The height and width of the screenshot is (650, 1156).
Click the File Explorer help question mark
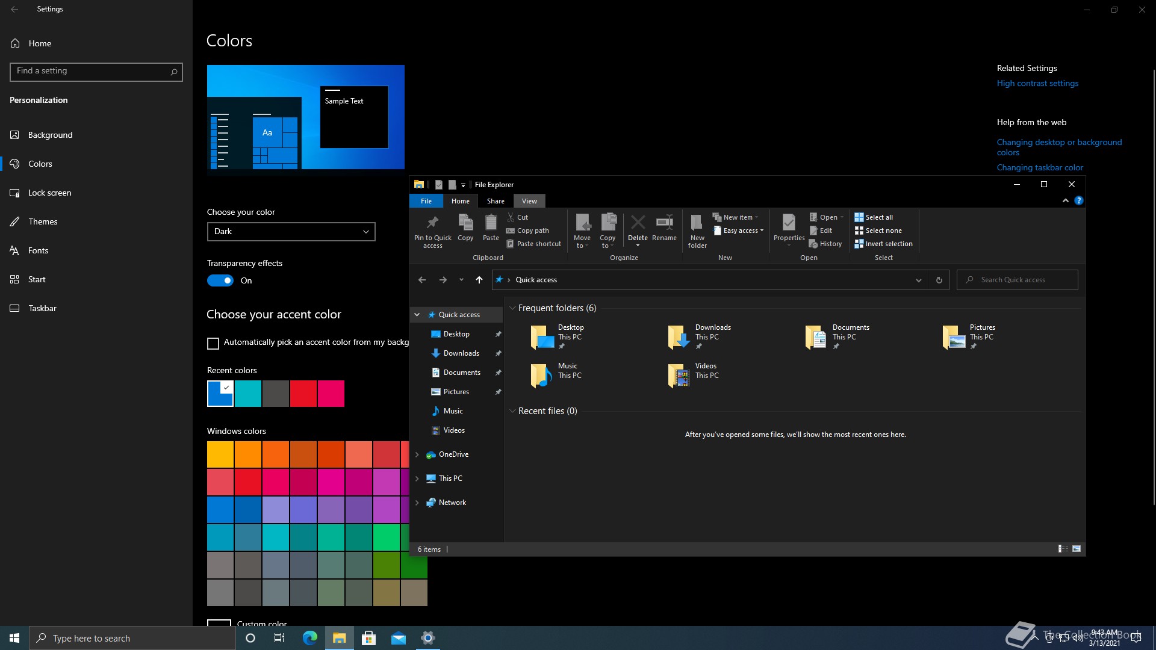pos(1079,200)
